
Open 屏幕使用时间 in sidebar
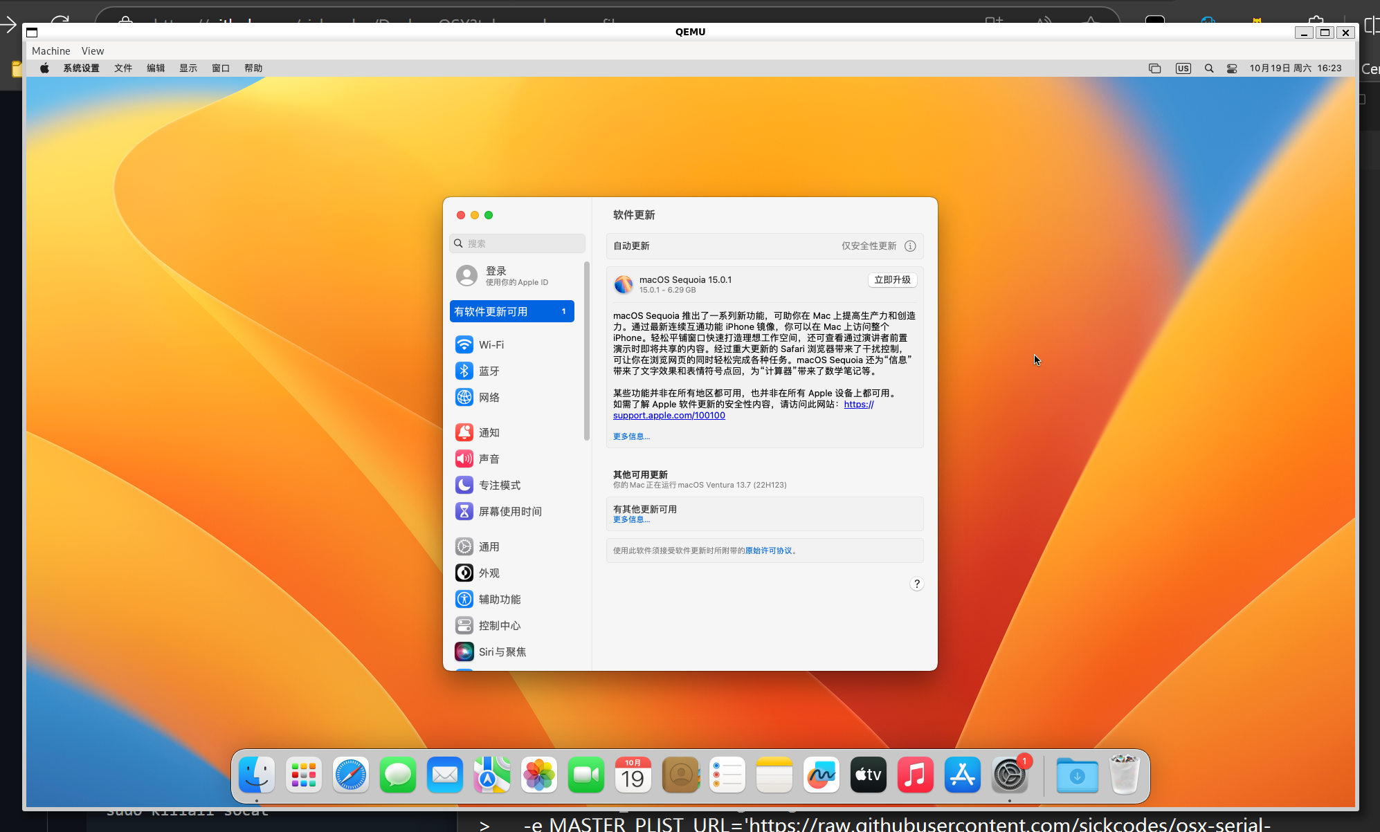pyautogui.click(x=512, y=511)
